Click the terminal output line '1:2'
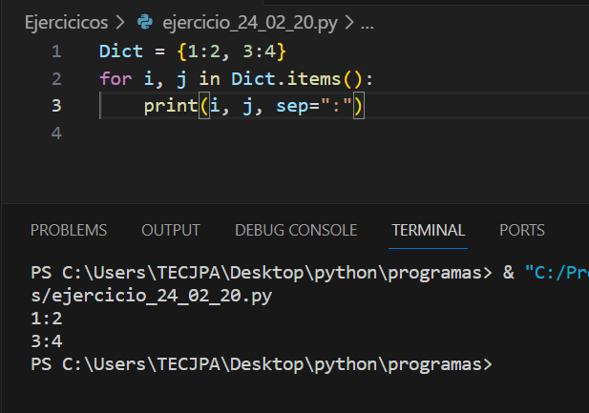The height and width of the screenshot is (413, 589). tap(47, 319)
